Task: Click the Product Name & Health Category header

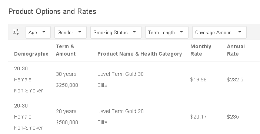Action: point(140,54)
